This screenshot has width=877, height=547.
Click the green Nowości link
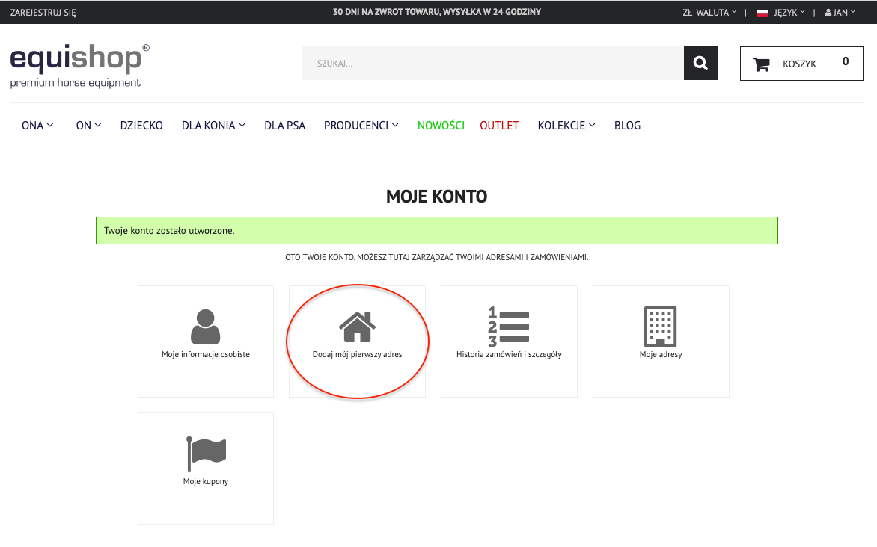click(x=441, y=126)
